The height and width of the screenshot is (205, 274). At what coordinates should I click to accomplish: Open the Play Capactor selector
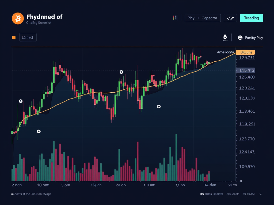pos(203,18)
